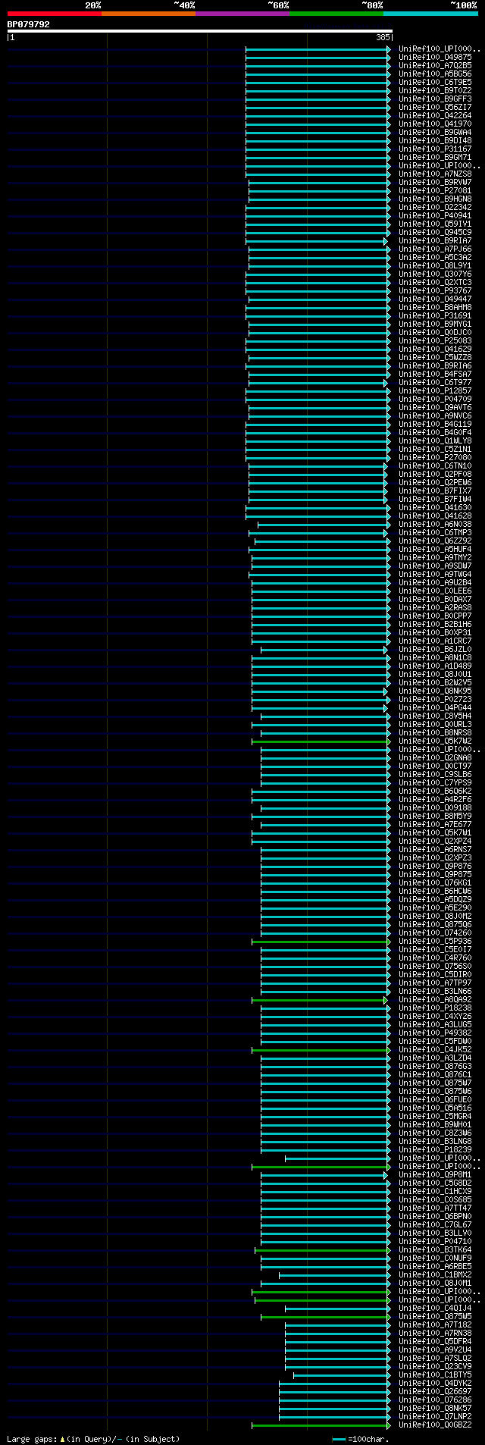Open hit UniRef100_C9SLB6

[435, 774]
